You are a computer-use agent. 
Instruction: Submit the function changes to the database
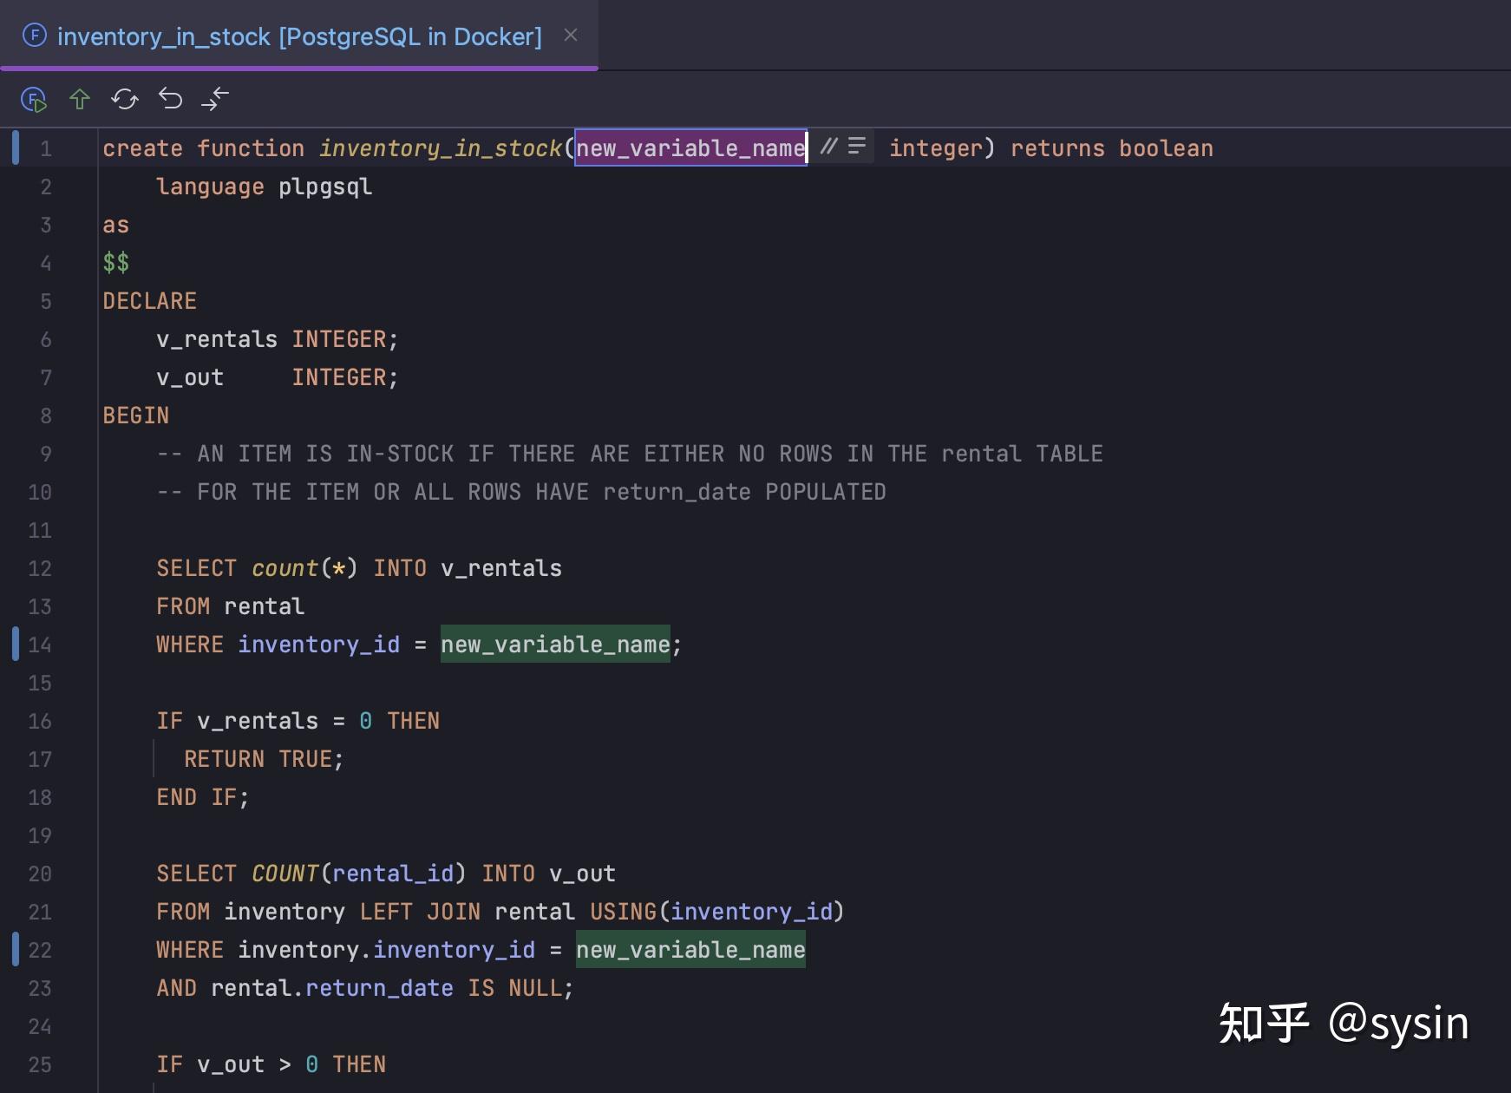point(80,99)
